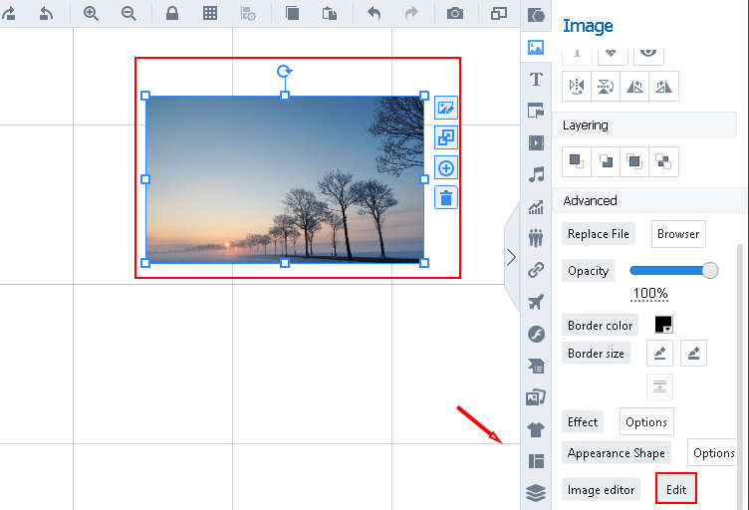This screenshot has height=510, width=749.
Task: Click the Opacity slider handle
Action: [710, 270]
